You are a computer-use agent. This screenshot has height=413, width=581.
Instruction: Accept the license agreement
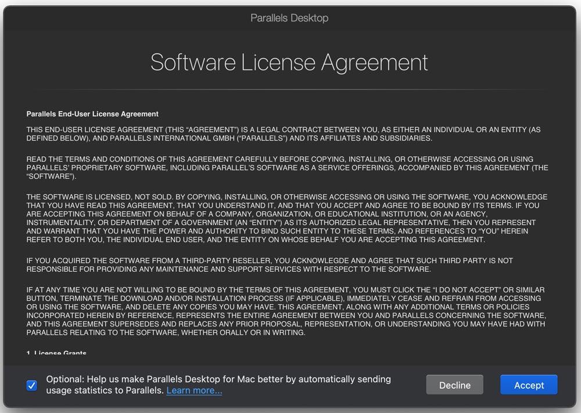(529, 385)
